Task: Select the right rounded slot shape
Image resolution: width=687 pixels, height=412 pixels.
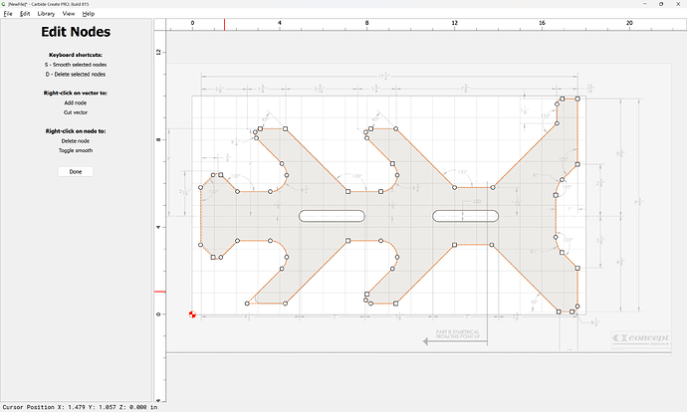Action: coord(465,216)
